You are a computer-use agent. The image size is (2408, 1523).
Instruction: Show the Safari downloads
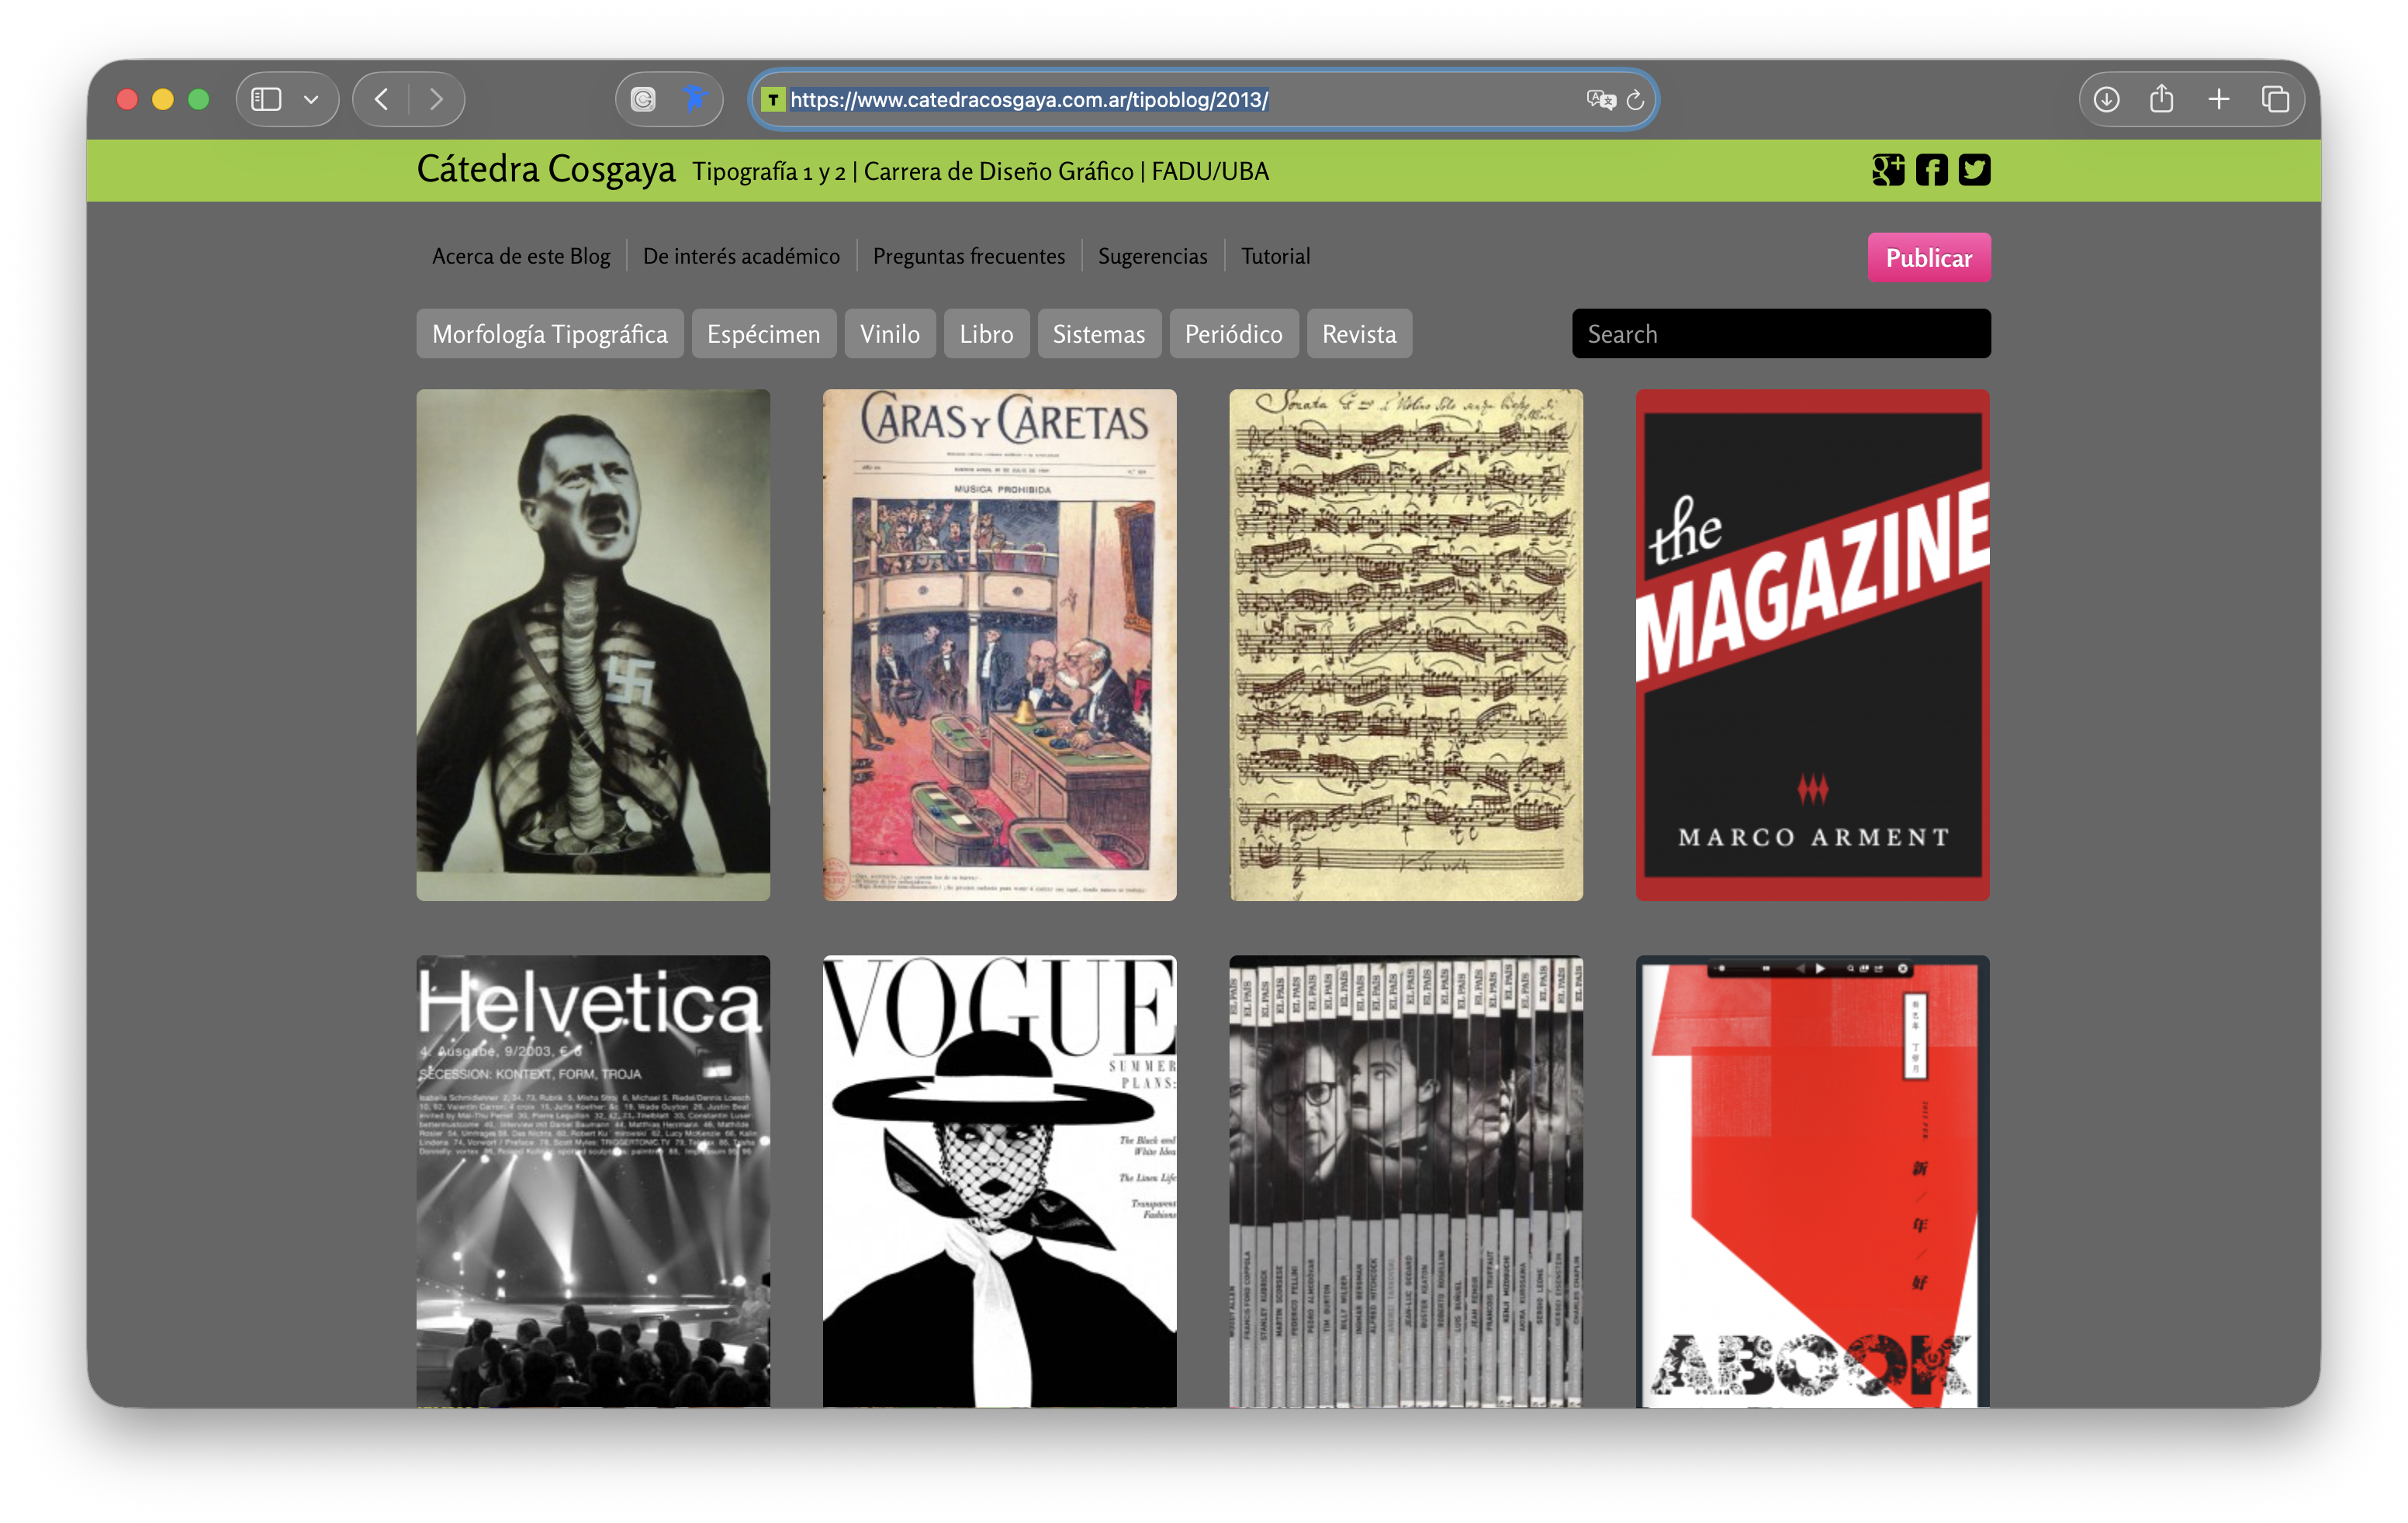2106,100
